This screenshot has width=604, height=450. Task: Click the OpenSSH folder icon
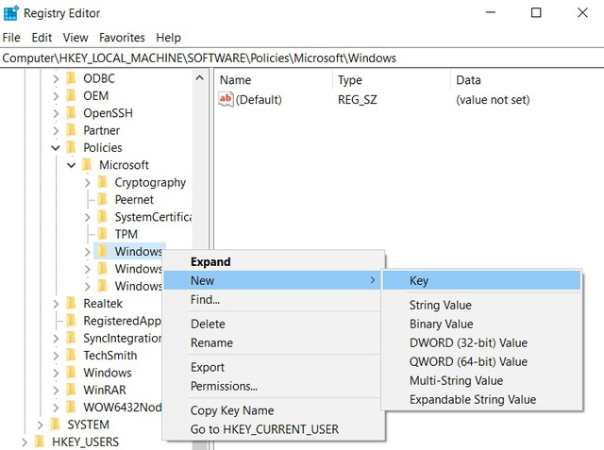[x=72, y=113]
